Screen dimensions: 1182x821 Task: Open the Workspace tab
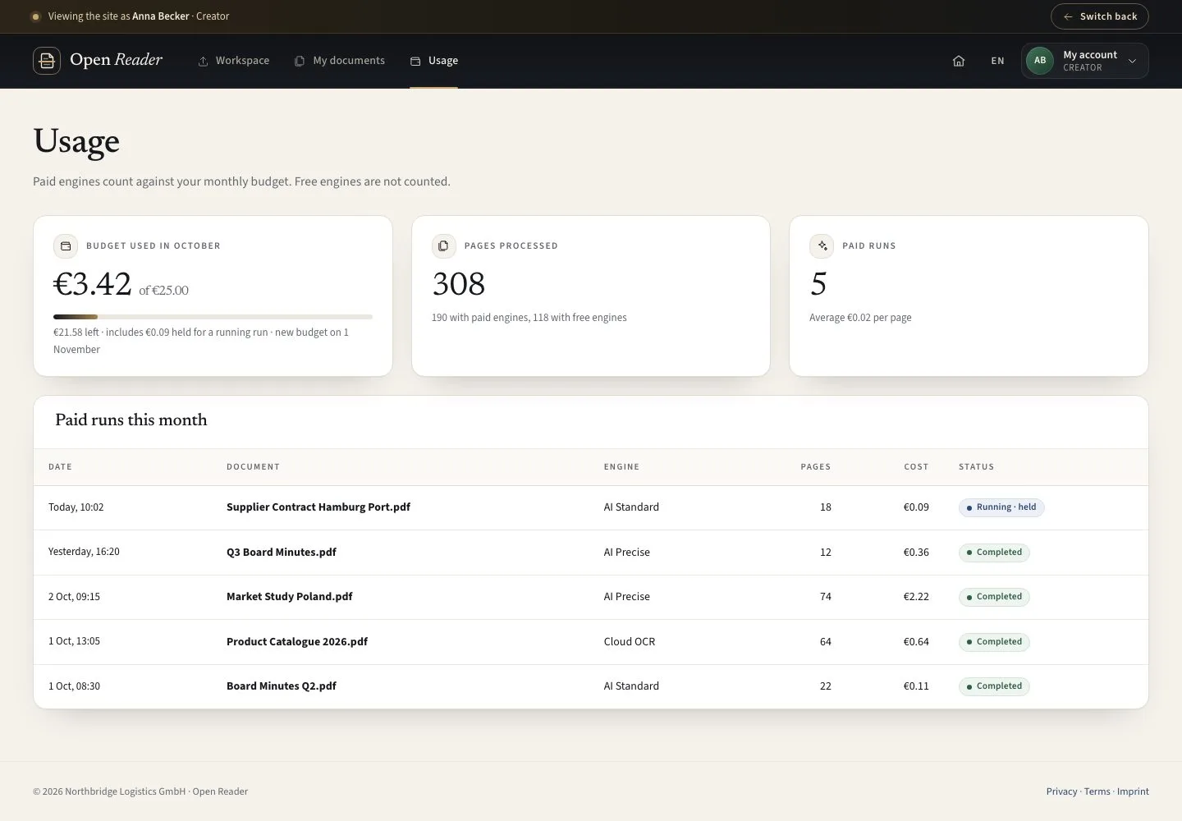pos(234,61)
